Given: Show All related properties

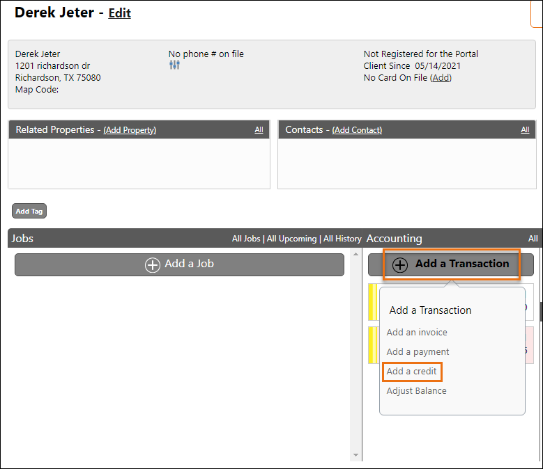Looking at the screenshot, I should 259,130.
